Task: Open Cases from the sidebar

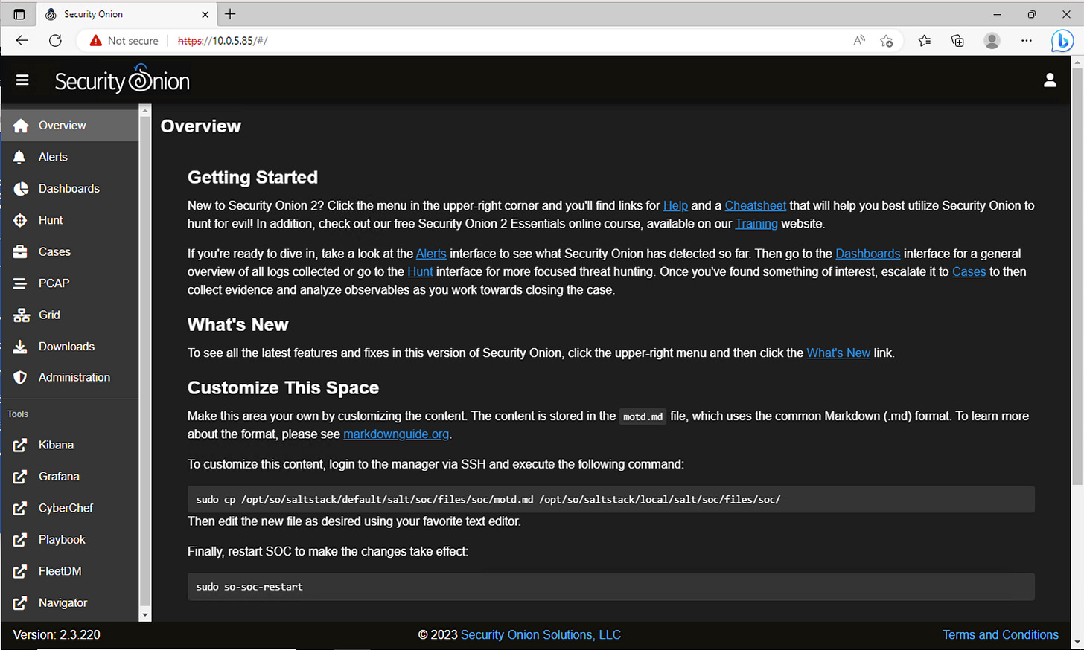Action: 69,252
